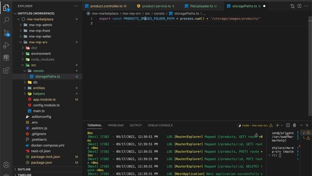Select the TERMINAL panel tab
The width and height of the screenshot is (312, 176).
point(94,125)
